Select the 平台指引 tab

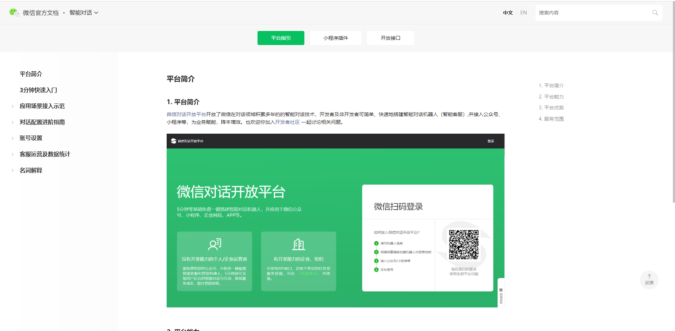pos(281,38)
